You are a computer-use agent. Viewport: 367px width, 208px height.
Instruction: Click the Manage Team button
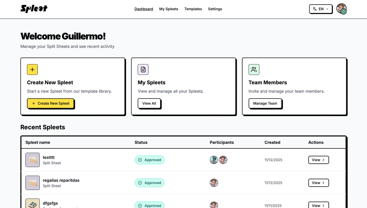click(x=265, y=104)
